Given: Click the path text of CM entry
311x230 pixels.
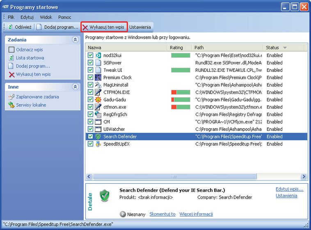Looking at the screenshot, I should pyautogui.click(x=229, y=122).
